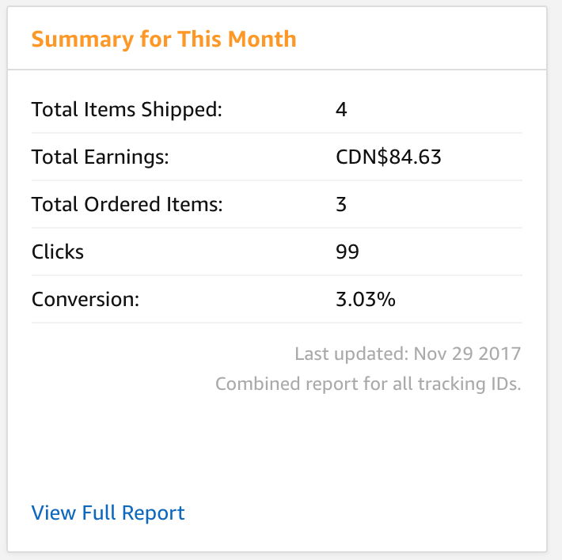Click the 99 clicks value
Viewport: 562px width, 560px height.
pos(347,252)
